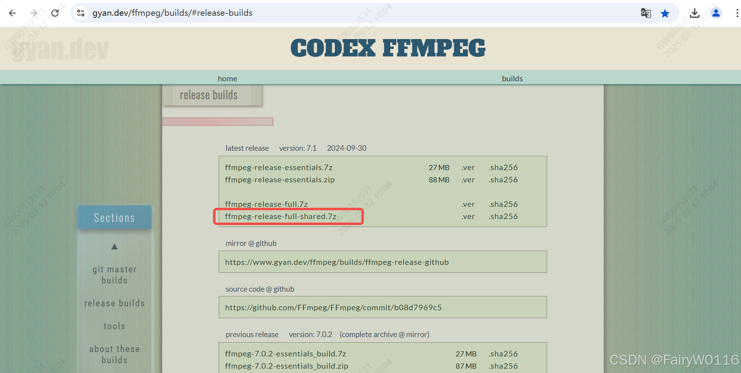Click '27 MB' size of 7.0.2 essentials_build.7z

pos(466,354)
